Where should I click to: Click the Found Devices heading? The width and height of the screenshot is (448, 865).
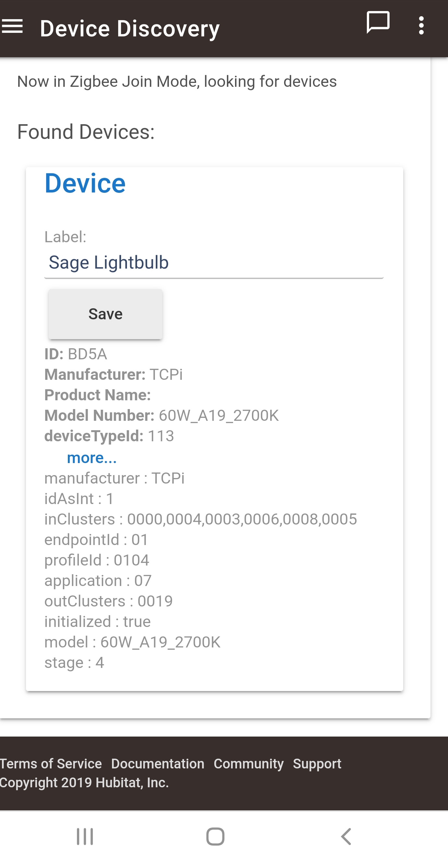point(86,132)
